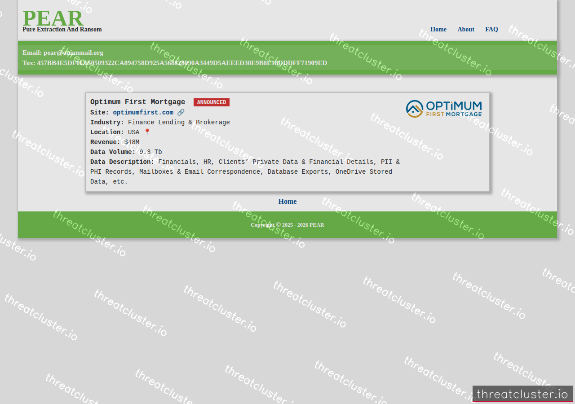575x404 pixels.
Task: Open the Home link in top navigation
Action: 438,30
